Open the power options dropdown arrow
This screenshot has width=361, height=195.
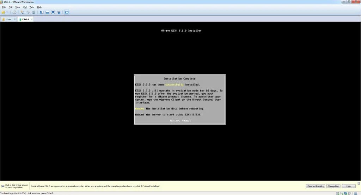coord(7,12)
